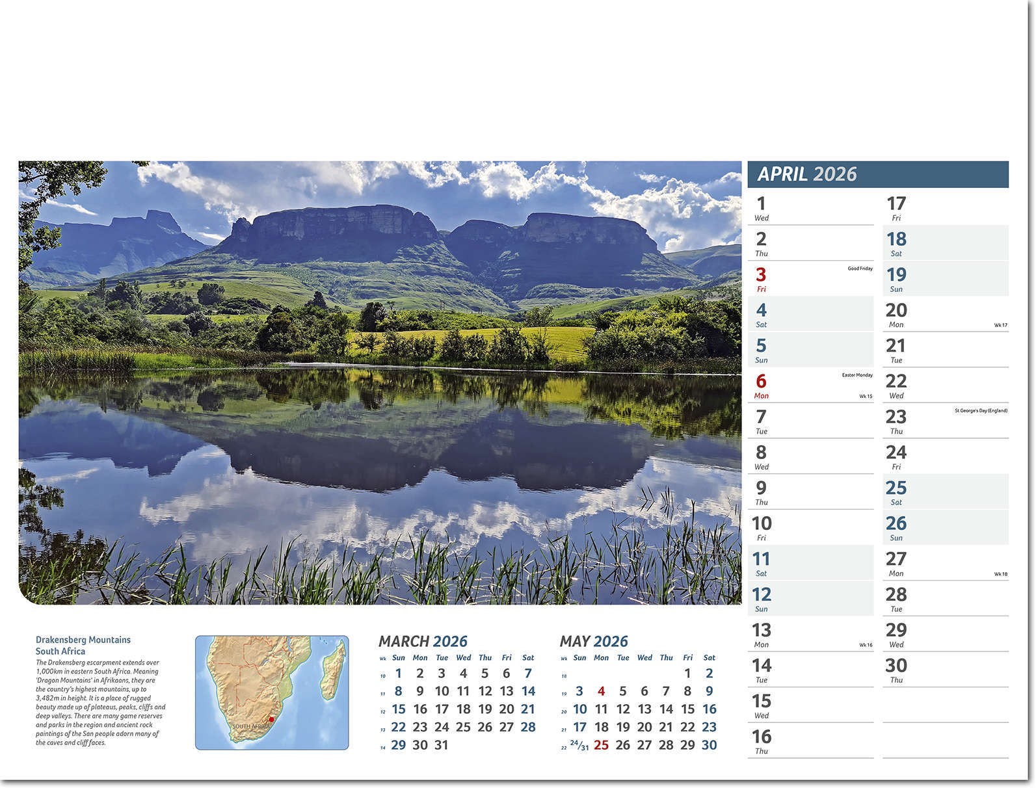
Task: Click the MARCH 2026 mini calendar heading
Action: [x=423, y=642]
